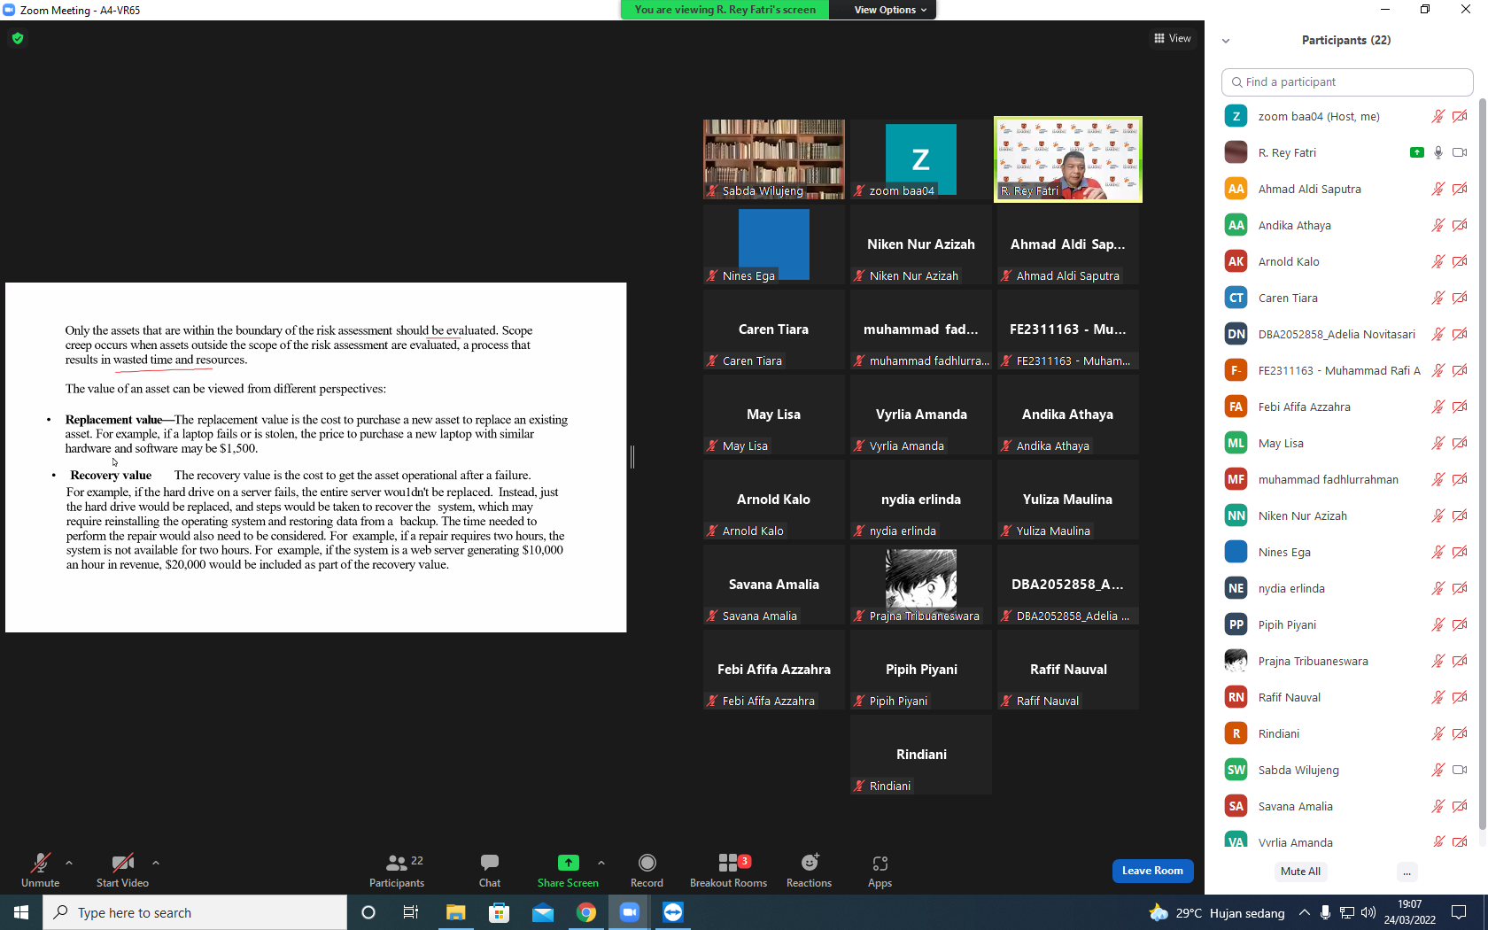This screenshot has width=1488, height=930.
Task: Click the Mute All button
Action: tap(1300, 872)
